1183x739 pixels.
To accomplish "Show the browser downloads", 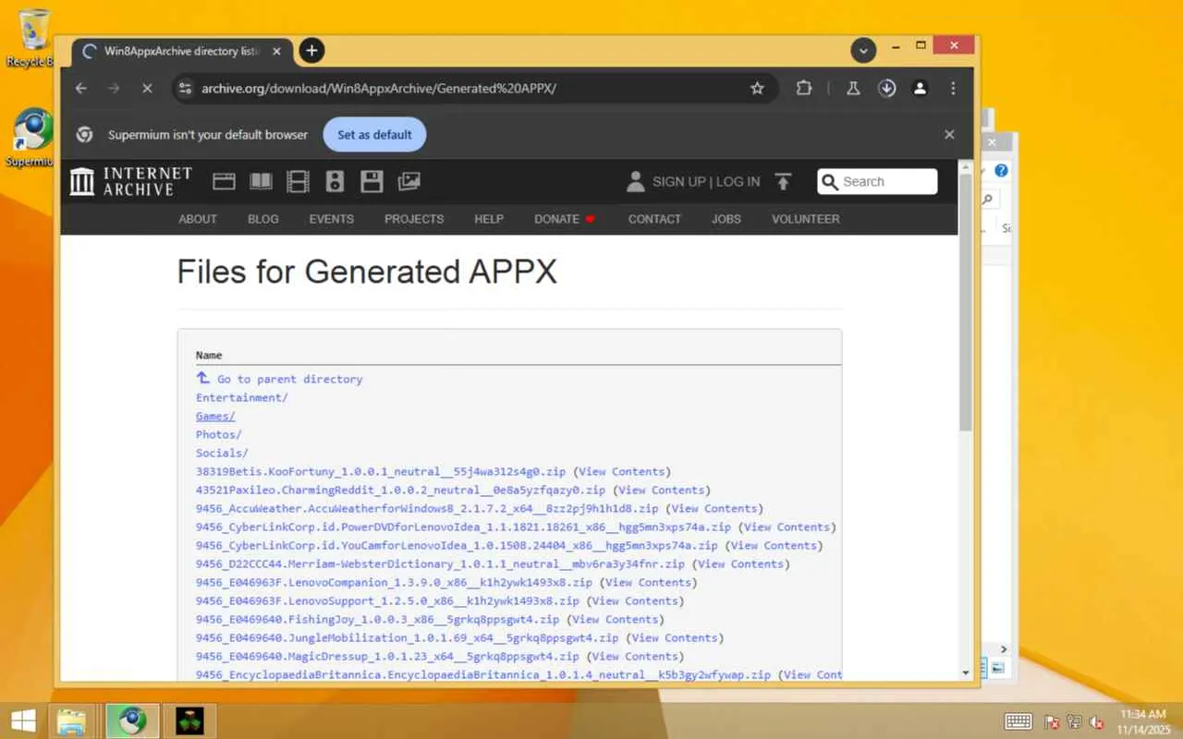I will click(886, 88).
